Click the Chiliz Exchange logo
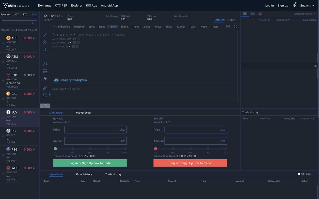Screen dimensions: 319x199 tap(16, 6)
